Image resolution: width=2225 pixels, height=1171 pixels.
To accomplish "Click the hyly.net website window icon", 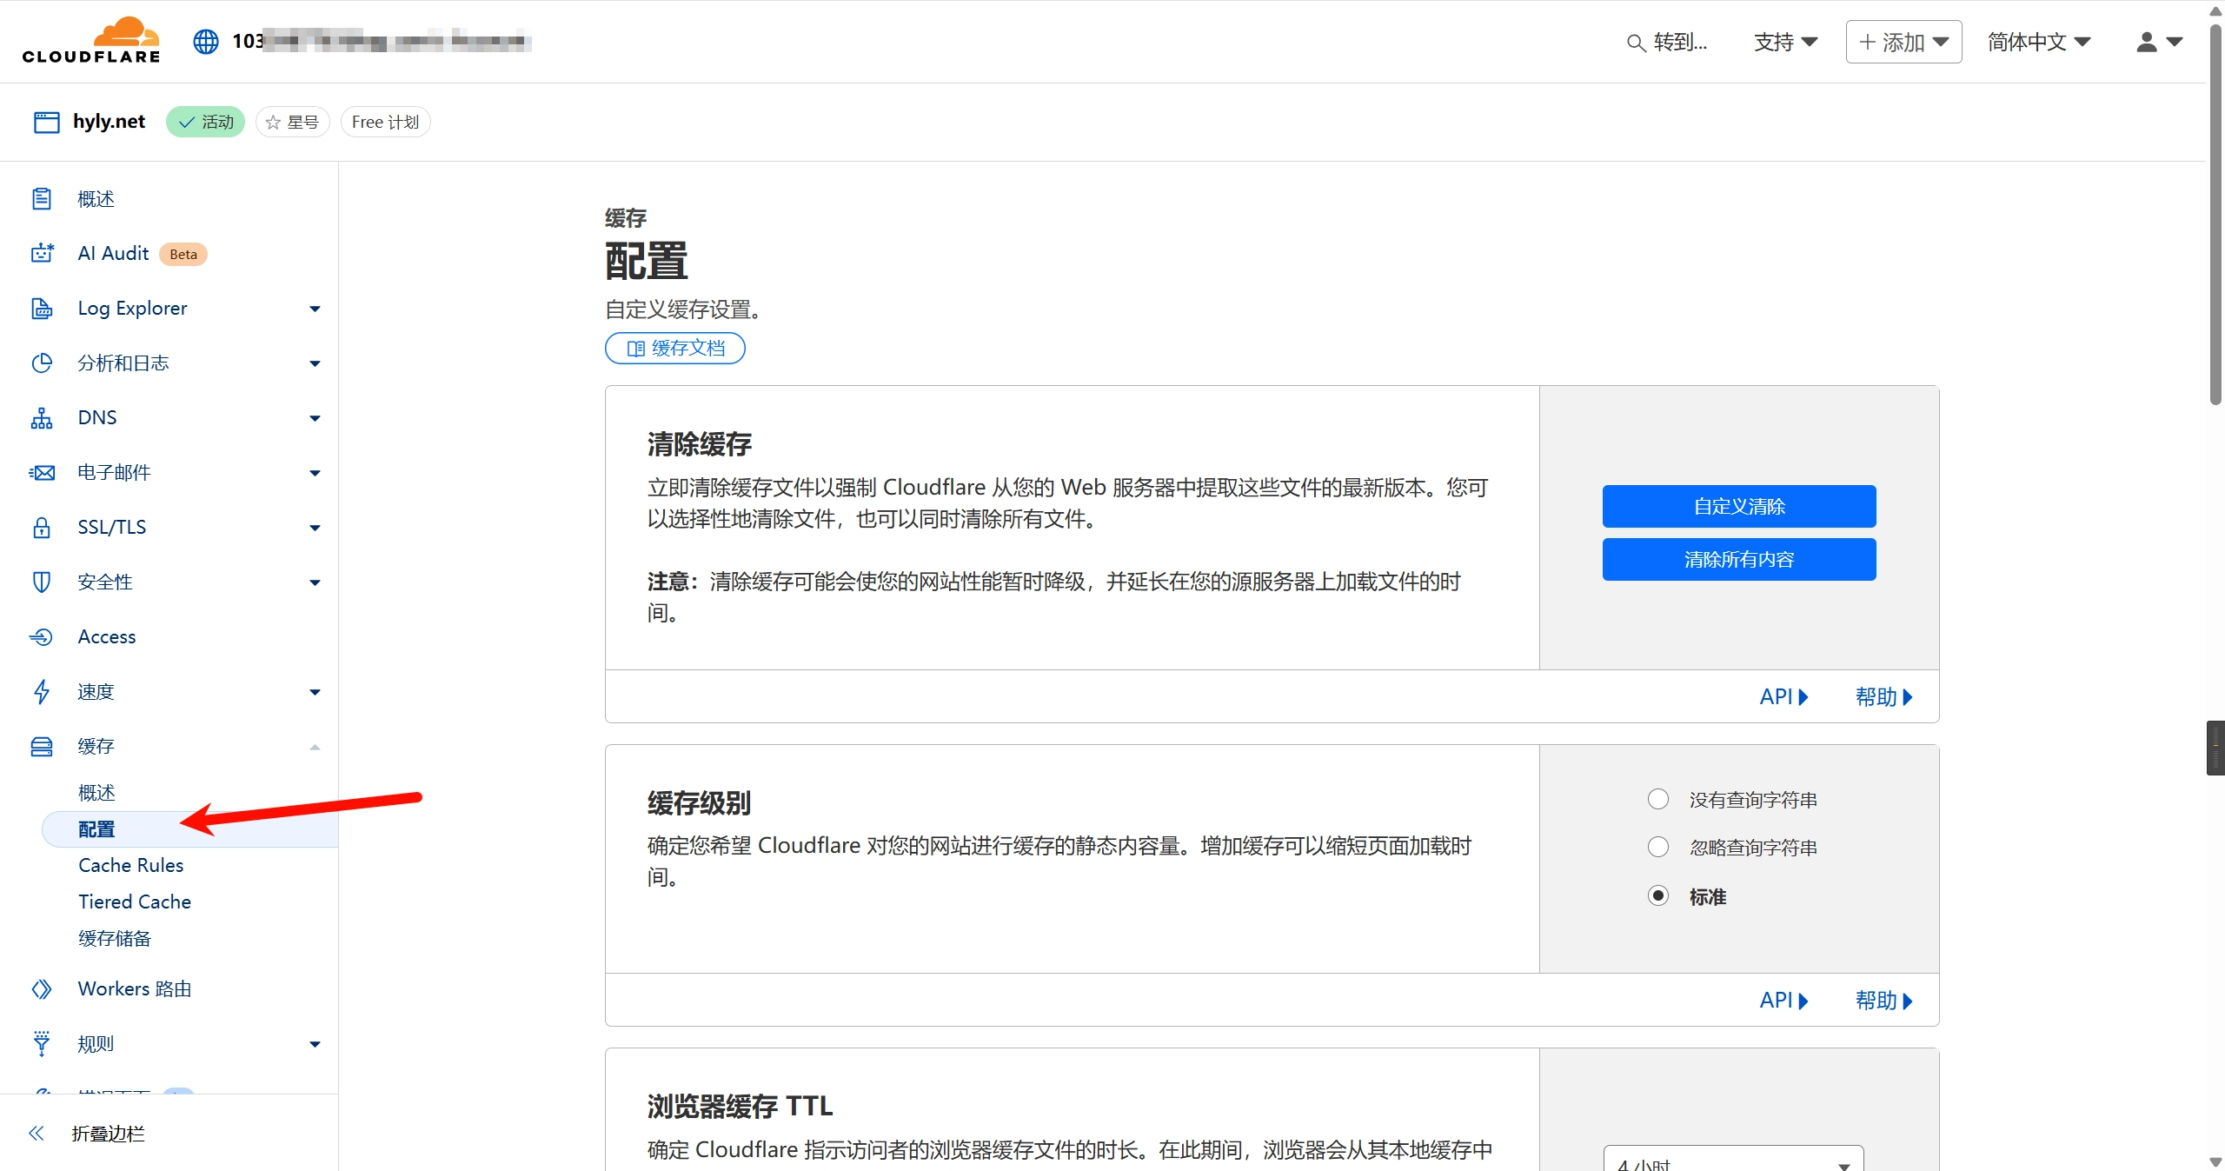I will [46, 122].
